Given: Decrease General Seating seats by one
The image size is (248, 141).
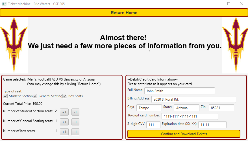Looking at the screenshot, I should click(x=75, y=122).
